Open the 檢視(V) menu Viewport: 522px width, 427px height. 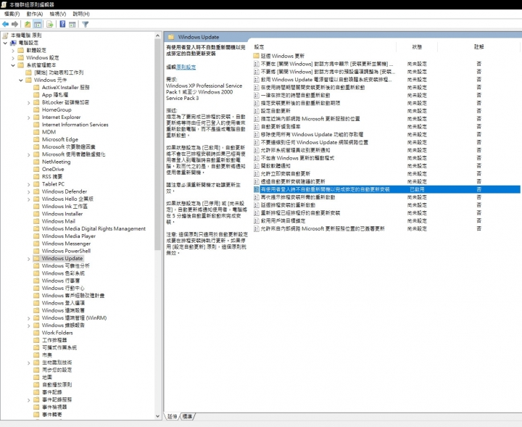coord(58,14)
